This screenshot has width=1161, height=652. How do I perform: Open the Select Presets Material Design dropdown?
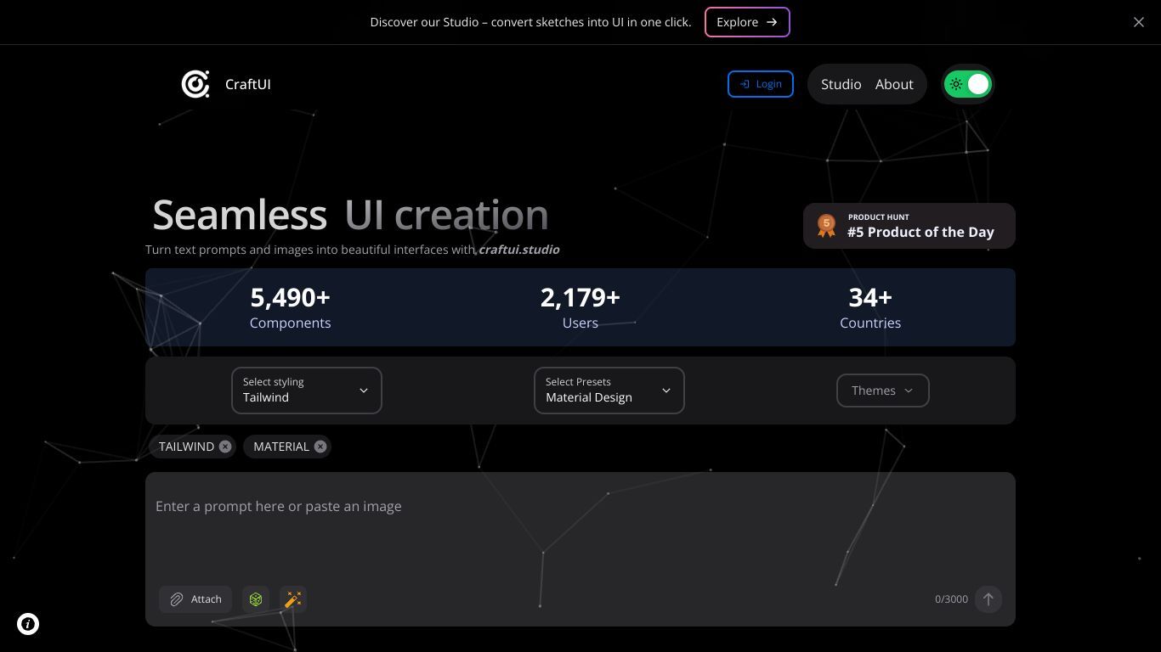609,391
